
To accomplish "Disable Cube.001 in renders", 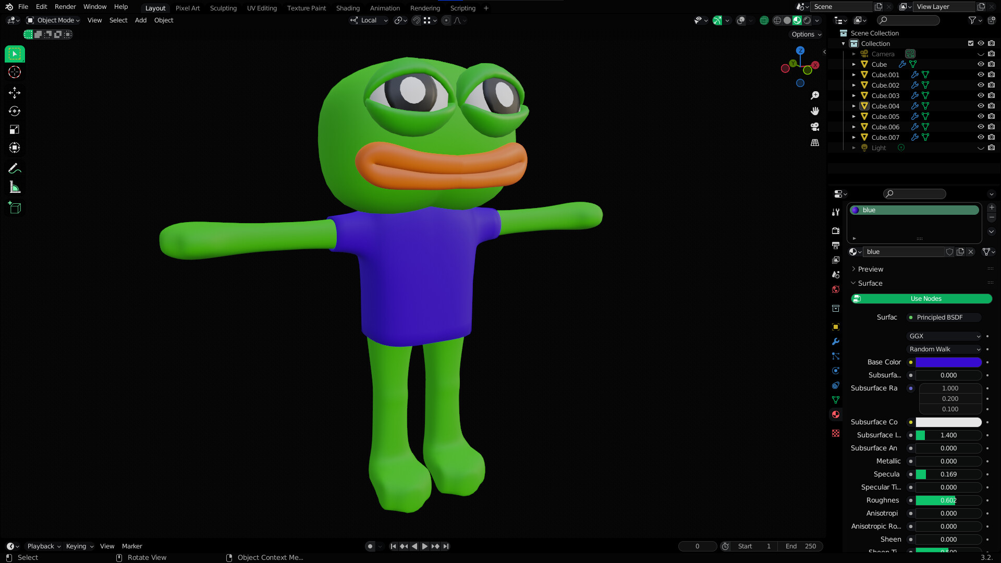I will click(x=992, y=75).
